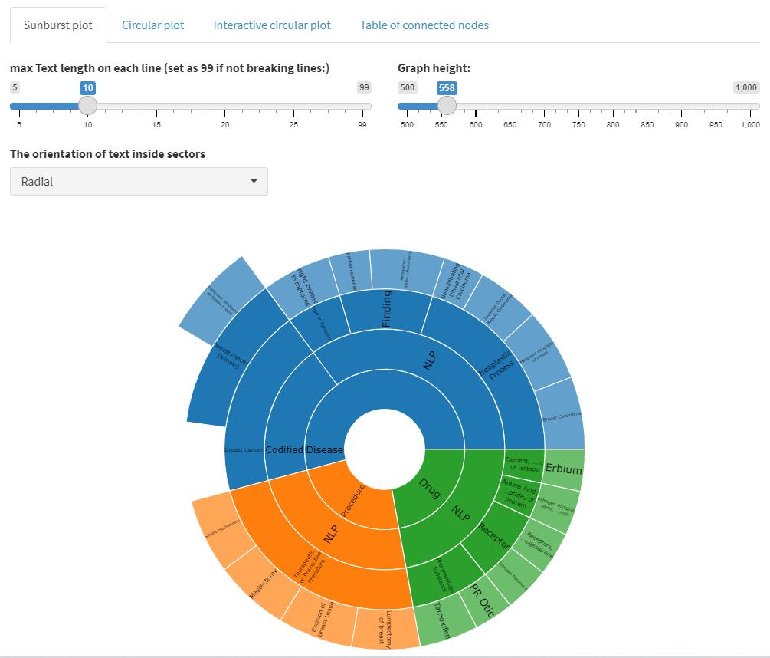
Task: Click the 25 tick on text length slider
Action: coord(293,124)
